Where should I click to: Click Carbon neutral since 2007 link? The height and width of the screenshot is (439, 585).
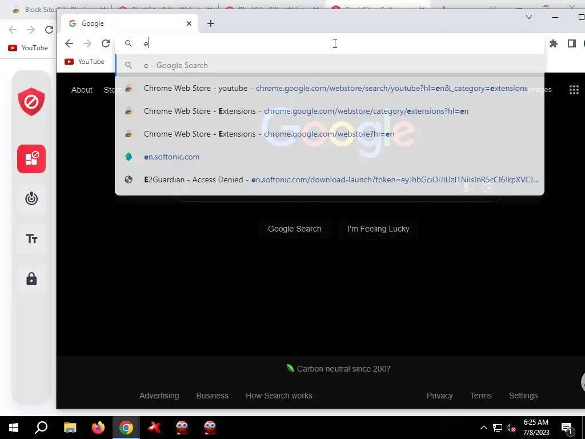[338, 369]
